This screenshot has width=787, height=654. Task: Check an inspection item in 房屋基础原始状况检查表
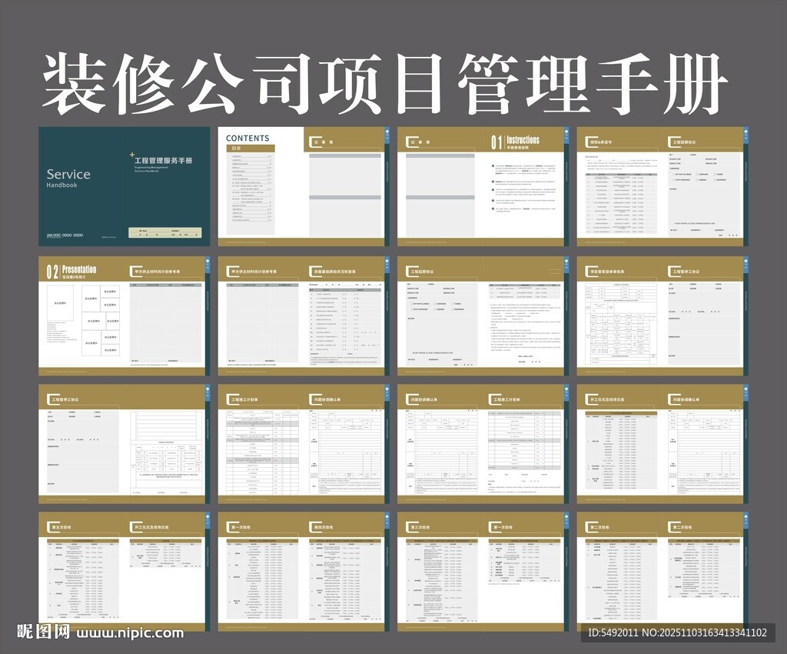pyautogui.click(x=344, y=295)
